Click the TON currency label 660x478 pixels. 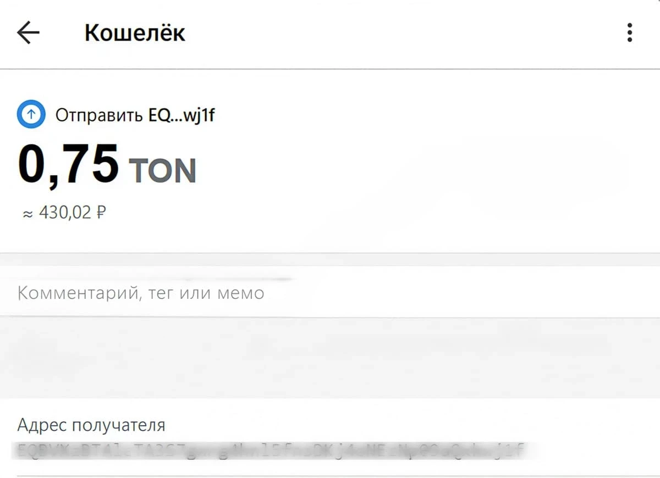coord(162,170)
